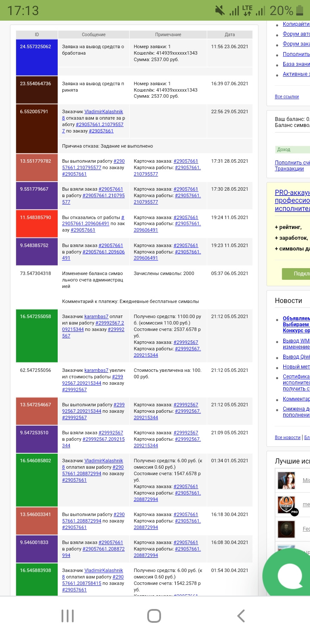Open karambas7 link in payment row 16.547255058

[96, 316]
